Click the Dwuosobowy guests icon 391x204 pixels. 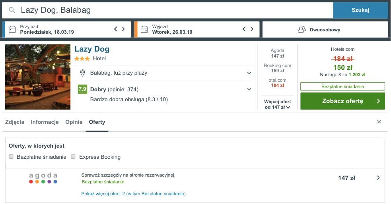tap(302, 29)
